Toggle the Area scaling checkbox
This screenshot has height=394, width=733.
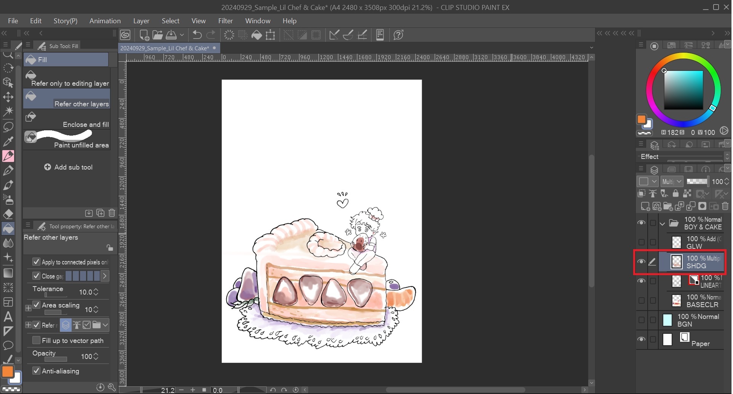click(x=36, y=304)
